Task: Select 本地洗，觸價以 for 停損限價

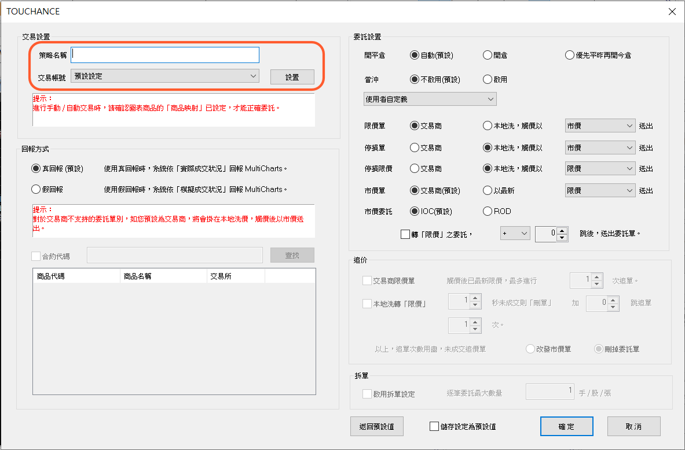Action: click(x=488, y=168)
